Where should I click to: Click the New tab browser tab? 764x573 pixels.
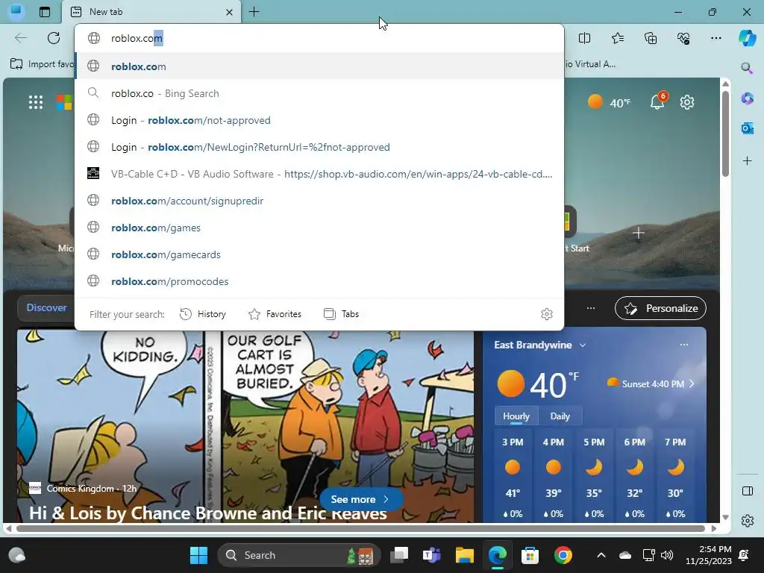pos(151,12)
